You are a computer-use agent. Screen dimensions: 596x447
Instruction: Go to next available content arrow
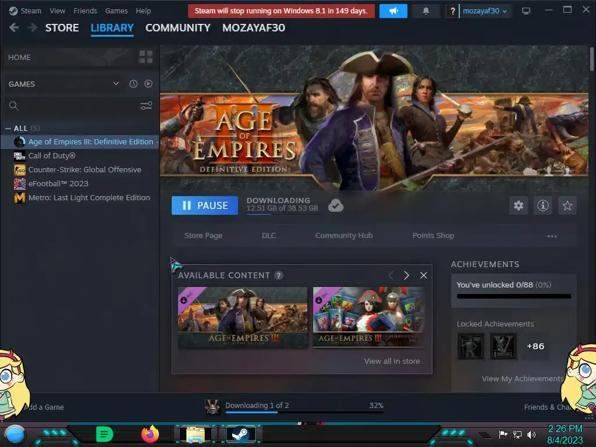pos(406,275)
